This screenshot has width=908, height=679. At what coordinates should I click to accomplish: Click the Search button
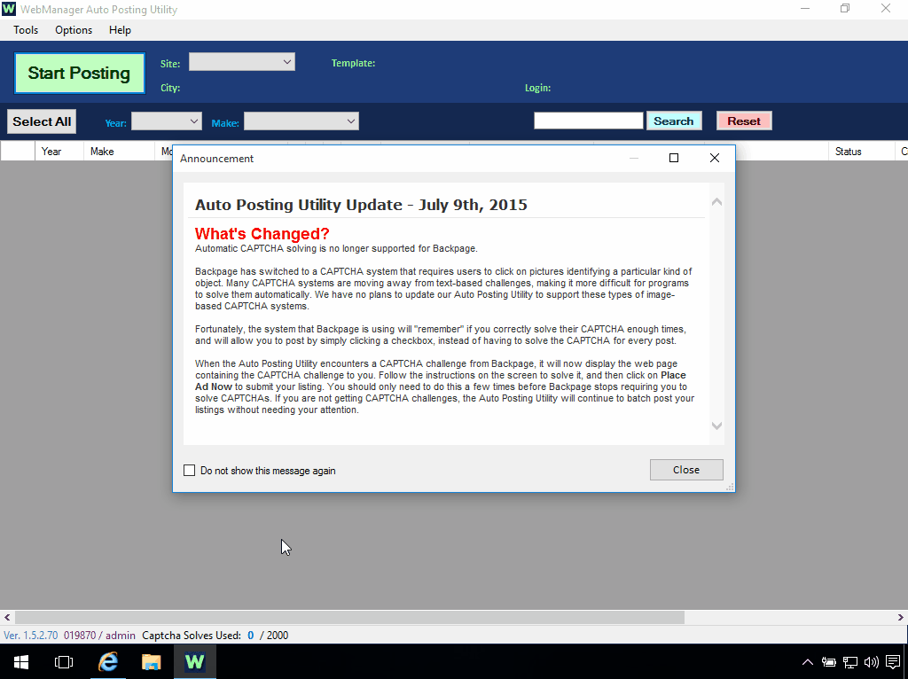pyautogui.click(x=674, y=121)
